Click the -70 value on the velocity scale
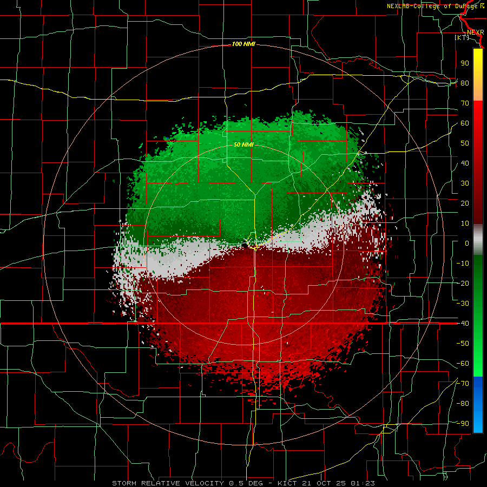 [x=463, y=384]
